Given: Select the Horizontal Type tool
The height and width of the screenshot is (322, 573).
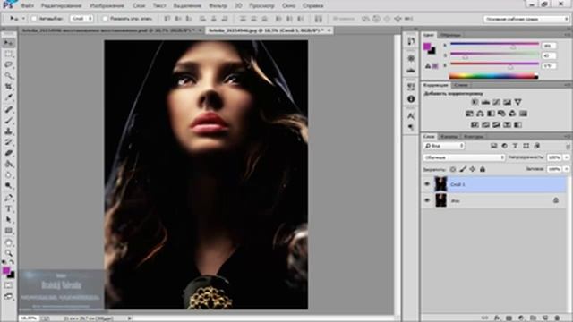Looking at the screenshot, I should coord(8,208).
